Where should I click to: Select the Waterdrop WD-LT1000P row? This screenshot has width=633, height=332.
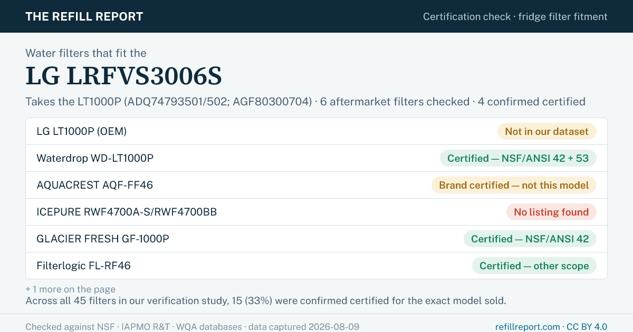click(x=316, y=158)
